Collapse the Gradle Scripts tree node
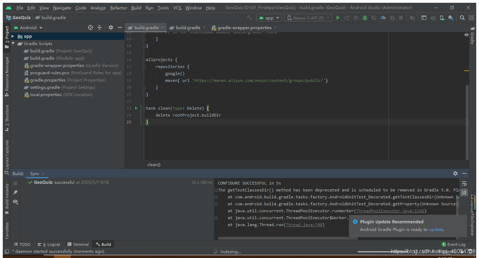479x258 pixels. tap(13, 43)
